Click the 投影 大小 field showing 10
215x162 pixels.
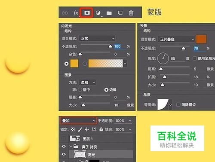pos(199,85)
